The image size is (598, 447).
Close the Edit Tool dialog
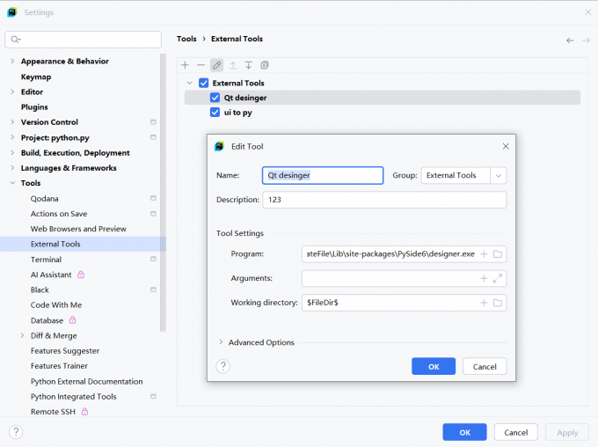click(506, 146)
